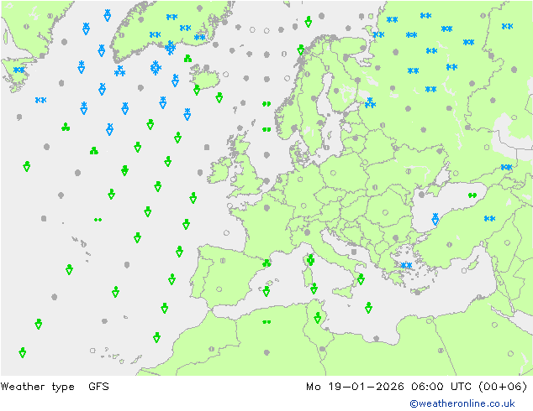Click green shower symbol at northern Norway coast
Image resolution: width=533 pixels, height=411 pixels.
click(x=300, y=49)
